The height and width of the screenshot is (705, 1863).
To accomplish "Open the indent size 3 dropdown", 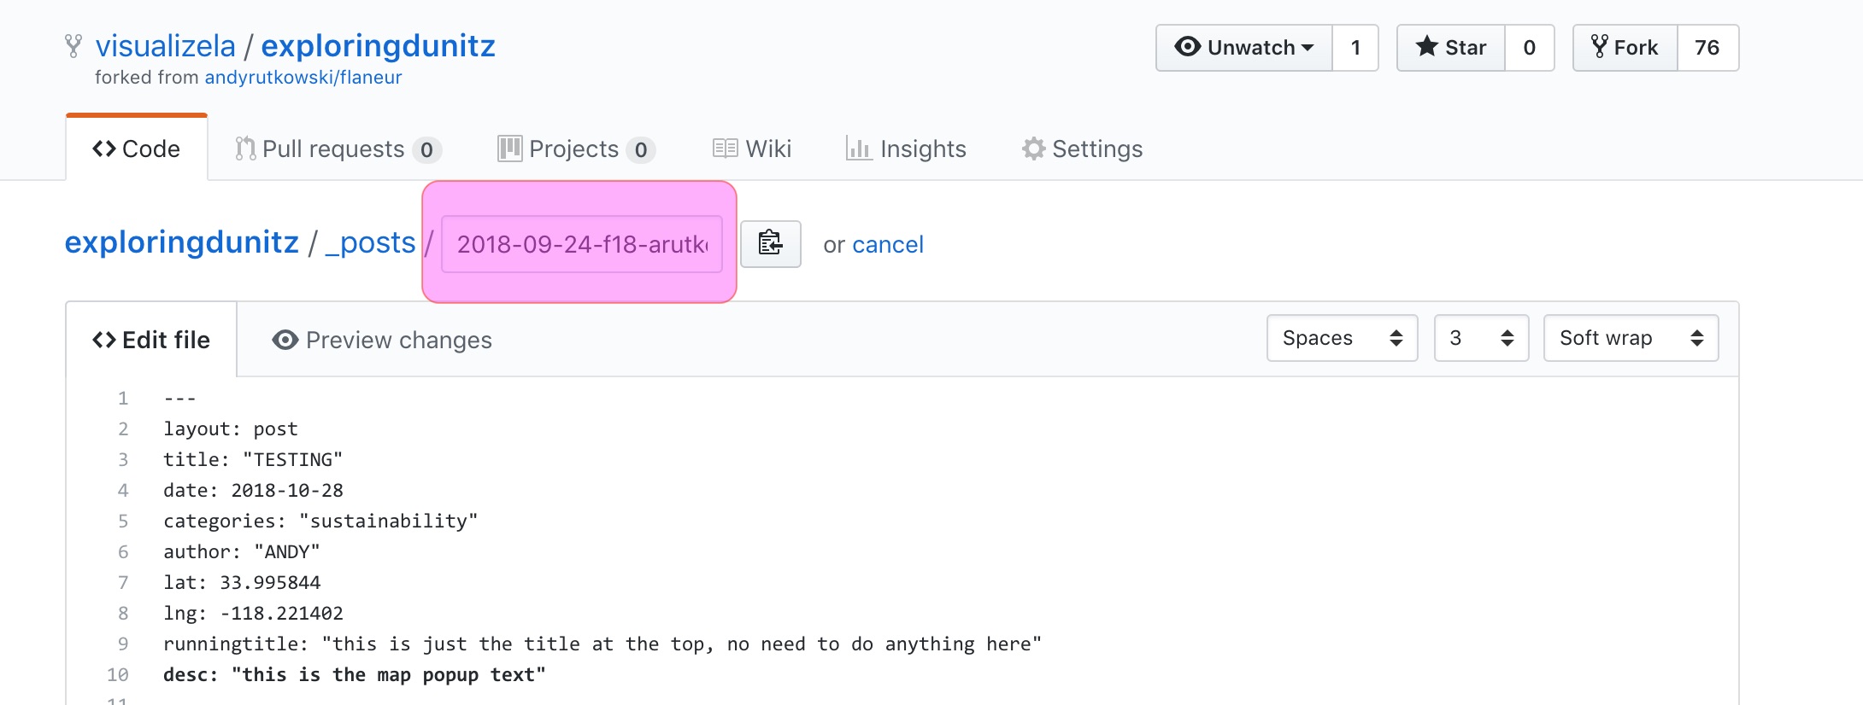I will tap(1482, 338).
